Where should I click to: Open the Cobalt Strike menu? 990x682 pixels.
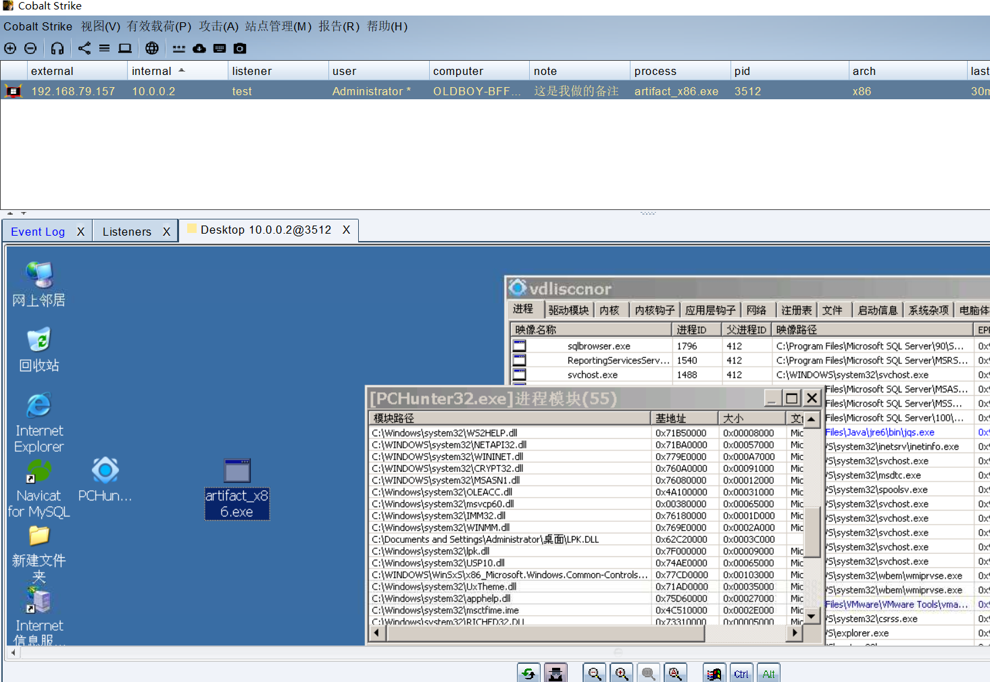[38, 26]
